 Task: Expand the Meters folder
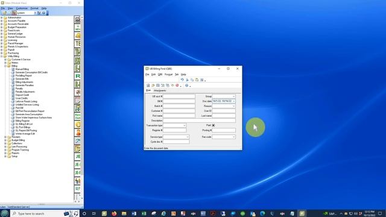pos(5,63)
